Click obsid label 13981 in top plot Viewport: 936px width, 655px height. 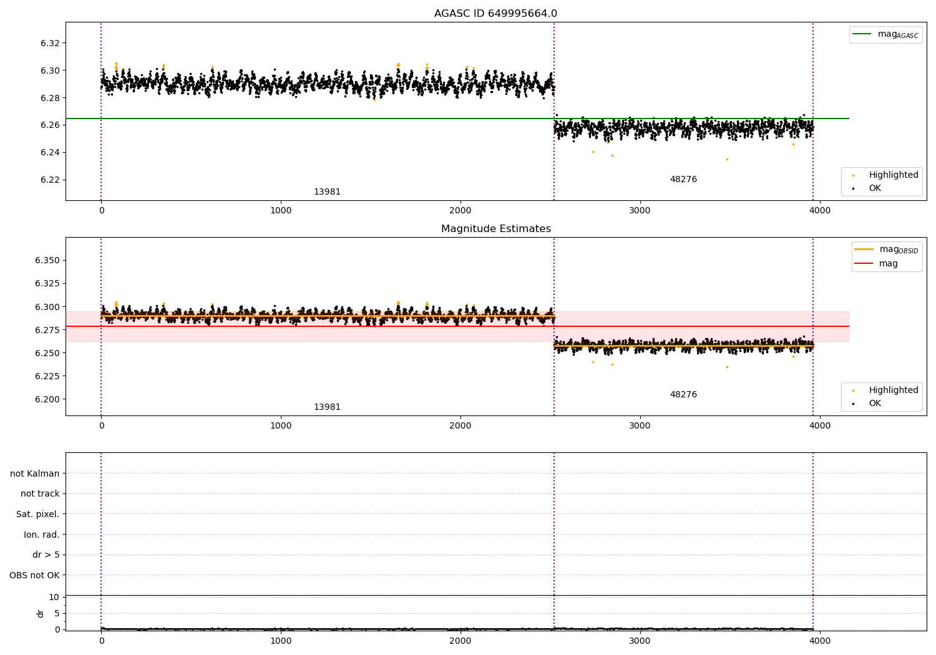click(327, 192)
